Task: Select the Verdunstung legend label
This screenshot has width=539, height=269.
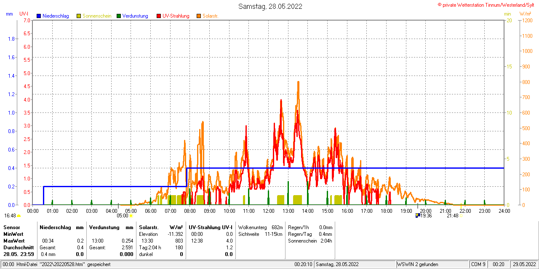Action: pyautogui.click(x=135, y=16)
